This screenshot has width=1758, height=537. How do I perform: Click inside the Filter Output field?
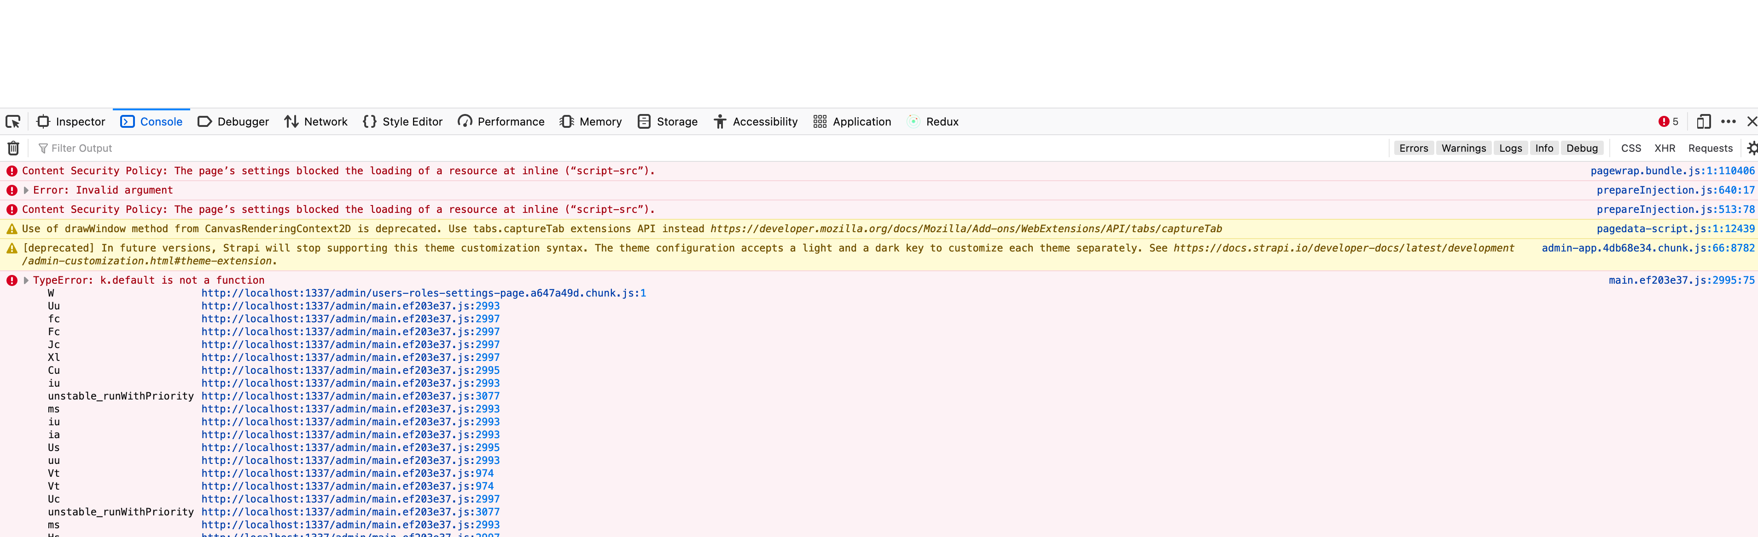pyautogui.click(x=136, y=148)
